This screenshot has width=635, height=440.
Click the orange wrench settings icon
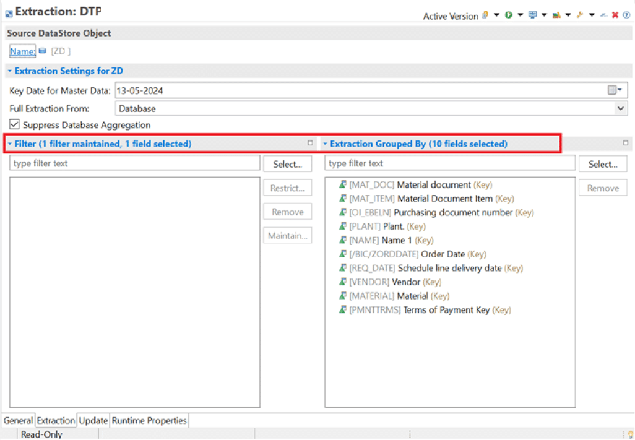point(580,15)
